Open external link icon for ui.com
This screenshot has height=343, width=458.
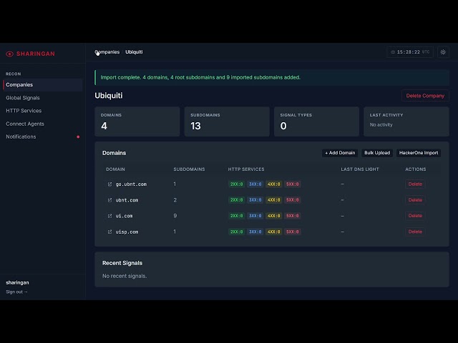109,216
